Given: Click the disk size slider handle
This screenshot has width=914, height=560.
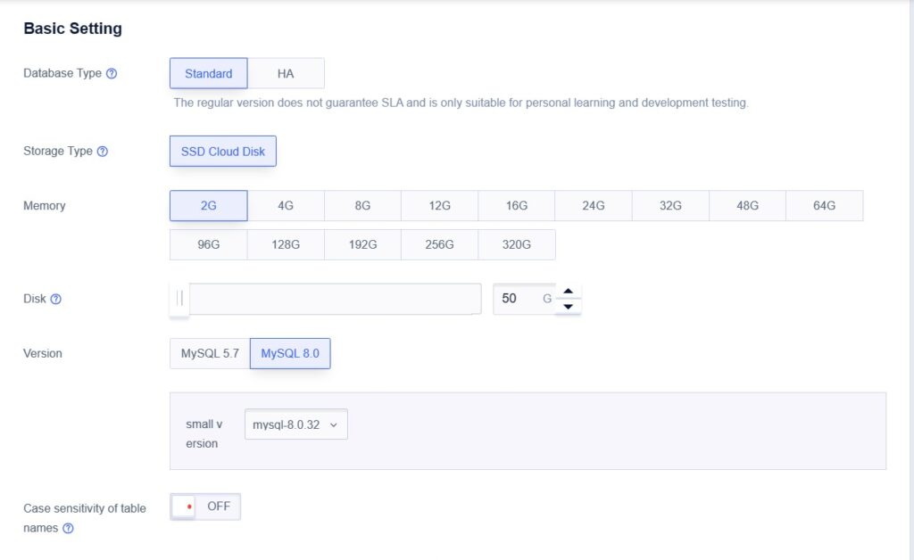Looking at the screenshot, I should click(x=177, y=299).
